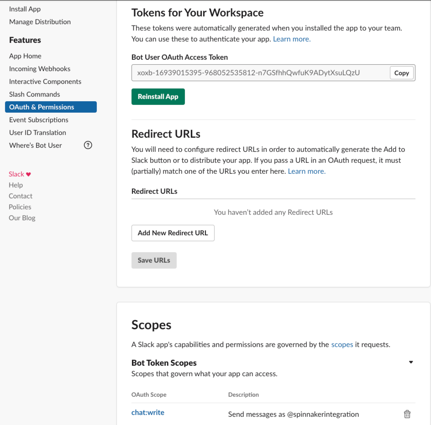Screen dimensions: 431x425
Task: Click Learn more link under Tokens heading
Action: (292, 39)
